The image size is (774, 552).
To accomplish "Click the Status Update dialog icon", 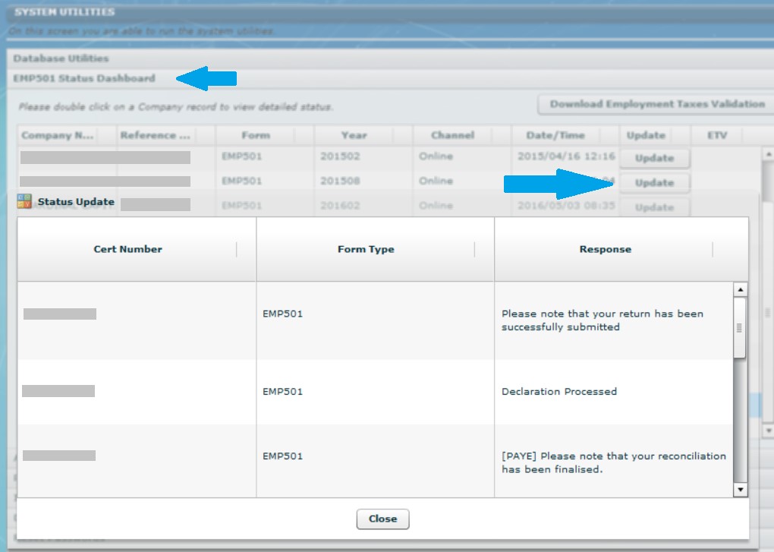I will [x=25, y=202].
